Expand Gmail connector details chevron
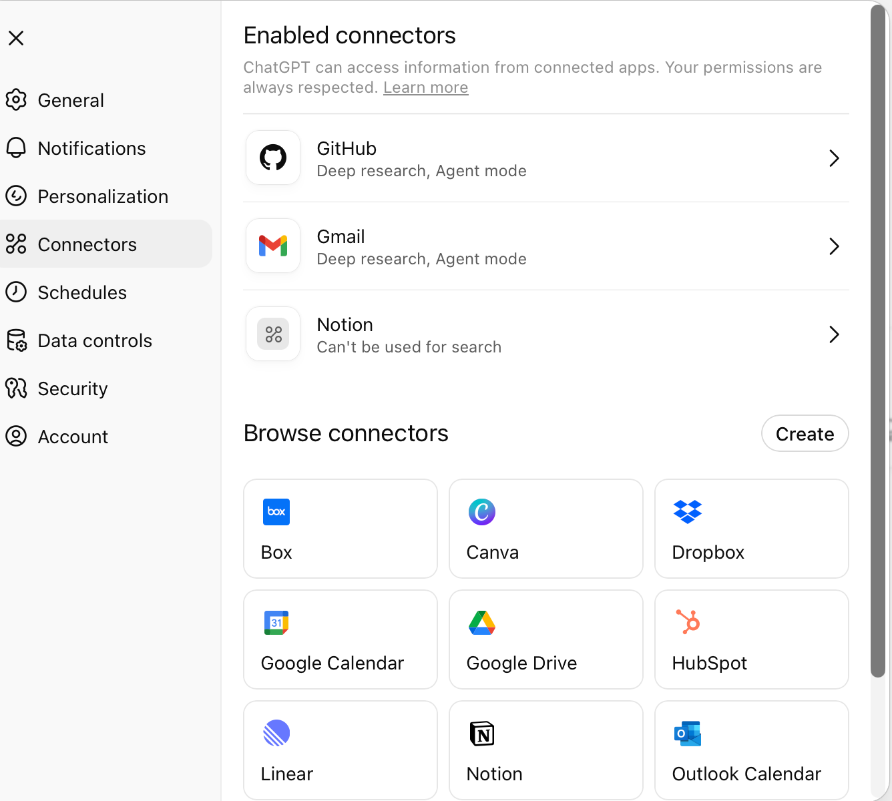892x801 pixels. click(834, 246)
